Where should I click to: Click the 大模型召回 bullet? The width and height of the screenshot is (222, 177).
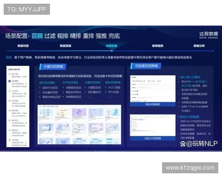tap(94, 87)
